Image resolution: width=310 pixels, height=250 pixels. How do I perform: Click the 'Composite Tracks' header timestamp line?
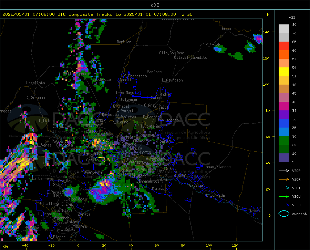point(97,14)
